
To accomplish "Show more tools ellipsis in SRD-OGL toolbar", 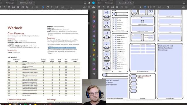I will [x=71, y=7].
